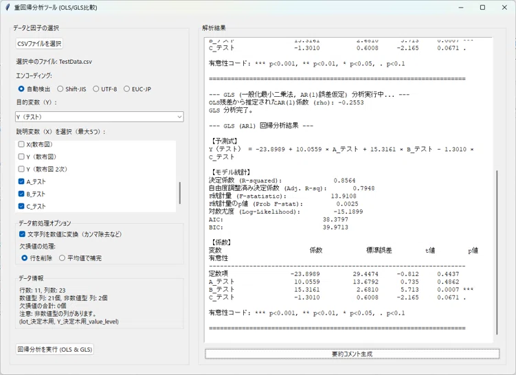The width and height of the screenshot is (516, 375).
Task: Click 回帰分析を実行 (OLS & GLS) button
Action: [x=55, y=350]
